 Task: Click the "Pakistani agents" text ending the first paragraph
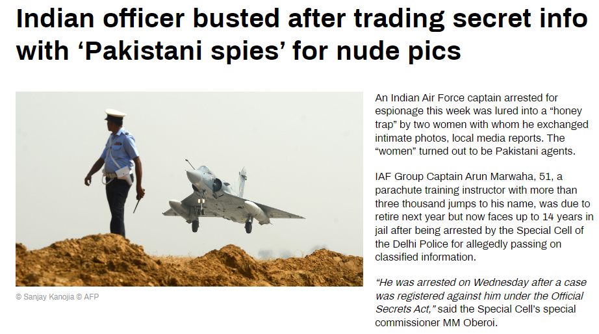click(x=535, y=151)
